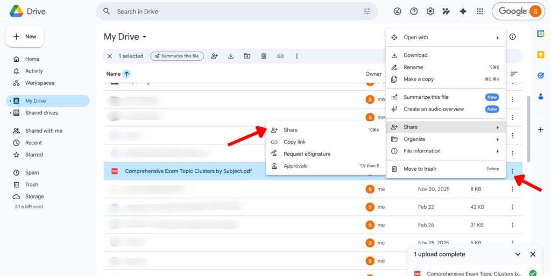The width and height of the screenshot is (551, 276).
Task: Click the share person-add icon in toolbar
Action: tap(214, 56)
